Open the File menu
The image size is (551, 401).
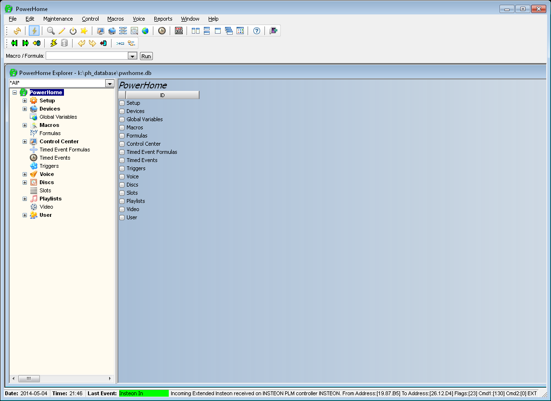(x=13, y=19)
